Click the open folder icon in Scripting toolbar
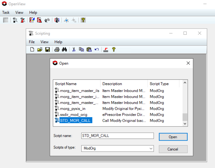The image size is (215, 168). pyautogui.click(x=40, y=49)
